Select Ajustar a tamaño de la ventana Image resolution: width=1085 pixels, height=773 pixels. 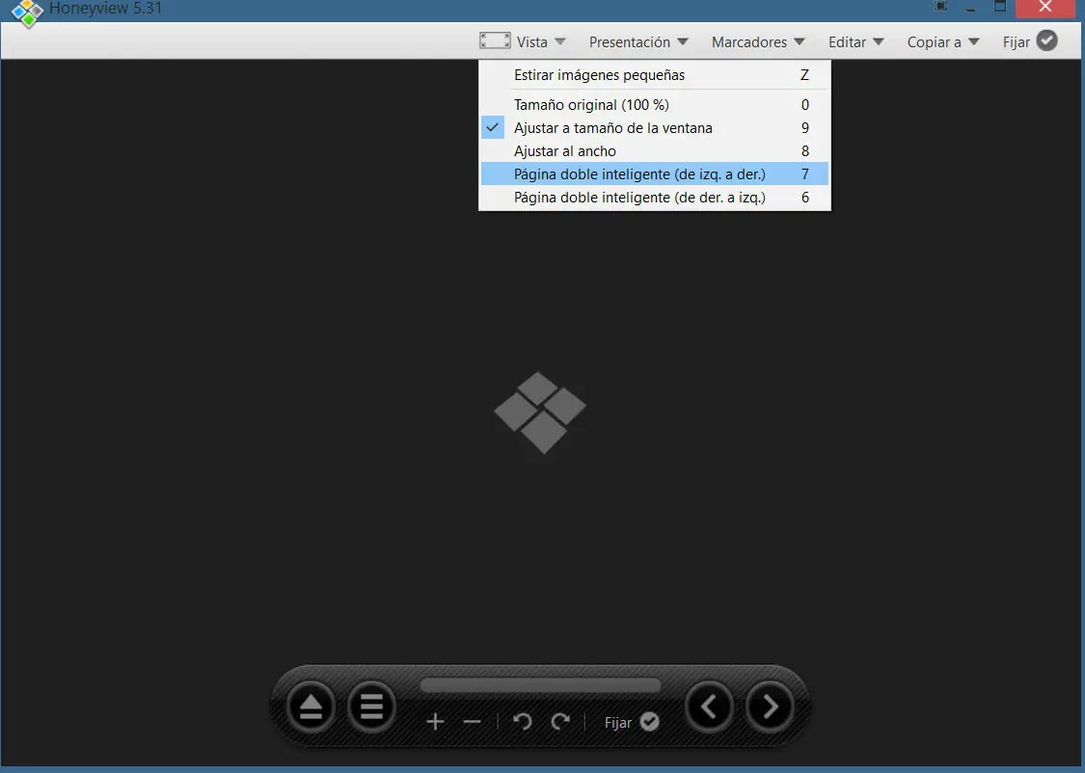coord(655,128)
